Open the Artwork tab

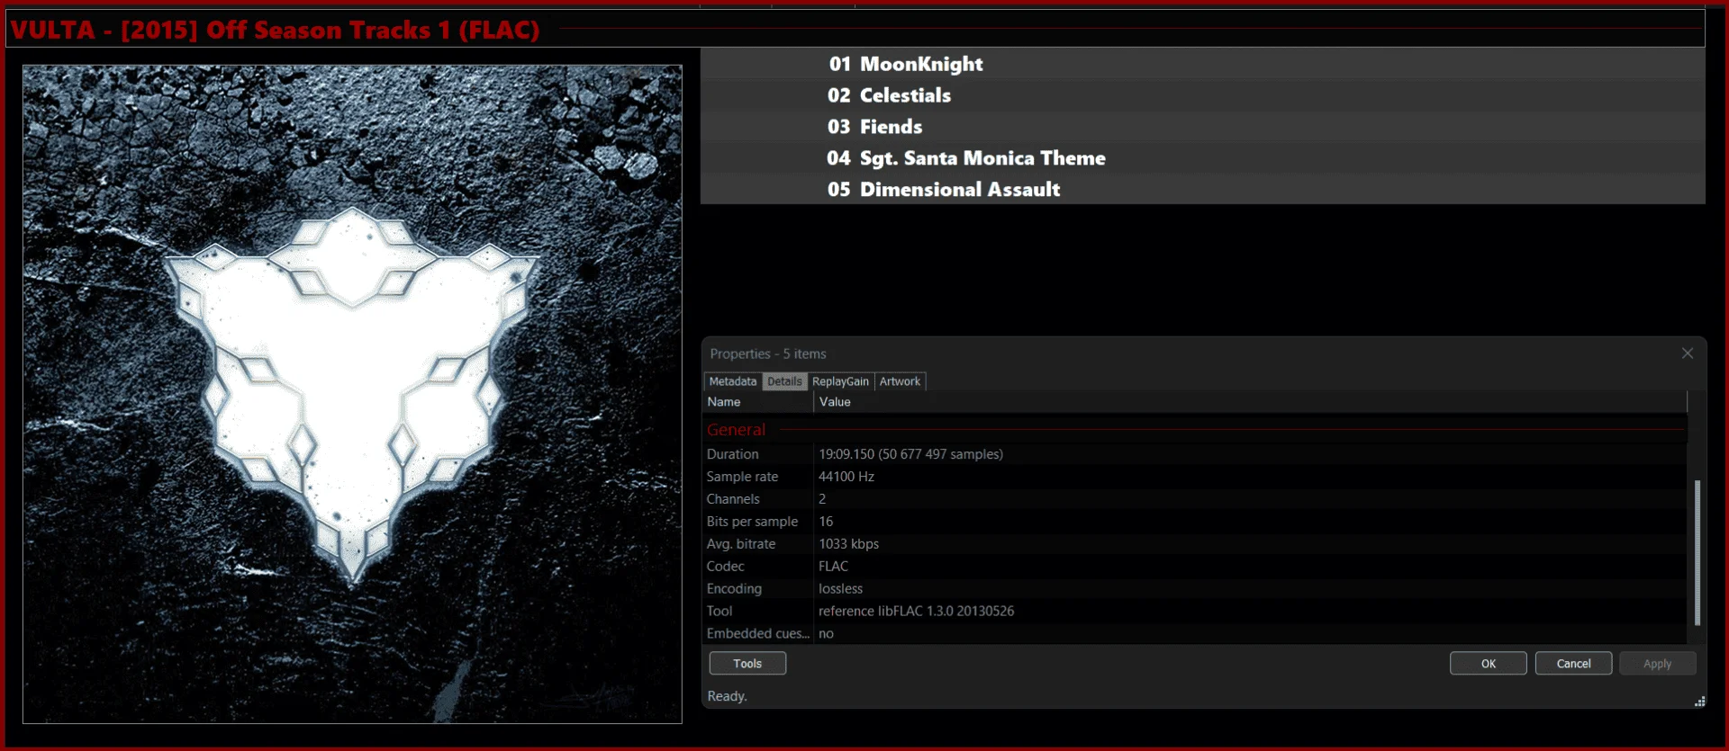click(x=900, y=381)
